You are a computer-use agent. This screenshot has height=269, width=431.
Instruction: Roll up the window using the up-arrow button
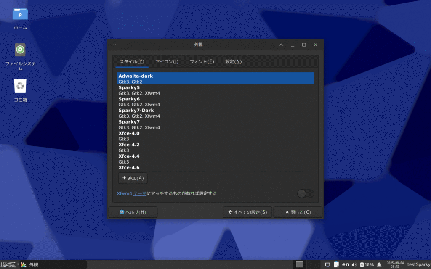tap(281, 45)
